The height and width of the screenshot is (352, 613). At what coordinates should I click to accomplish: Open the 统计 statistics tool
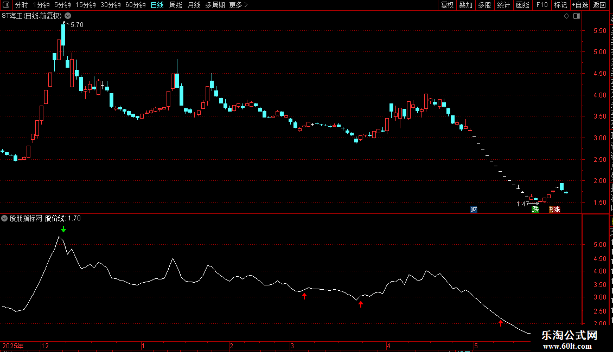point(503,5)
